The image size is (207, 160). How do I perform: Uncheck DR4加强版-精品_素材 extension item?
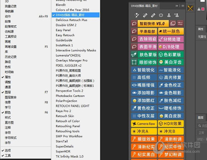tap(76, 15)
